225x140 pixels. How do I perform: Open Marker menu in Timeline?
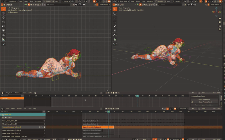pyautogui.click(x=30, y=93)
